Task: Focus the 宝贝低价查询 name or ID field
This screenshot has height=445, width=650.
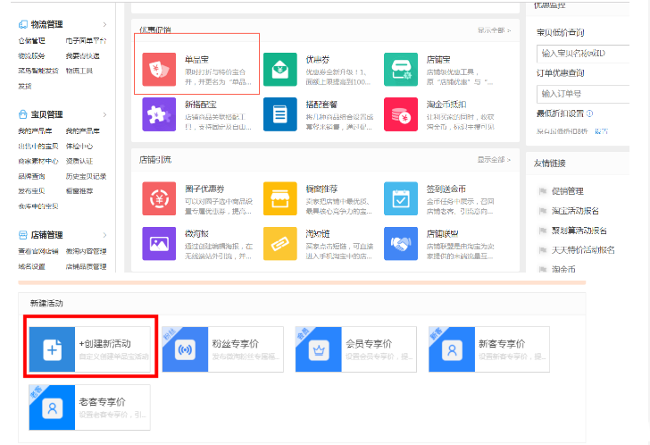Action: click(x=583, y=54)
